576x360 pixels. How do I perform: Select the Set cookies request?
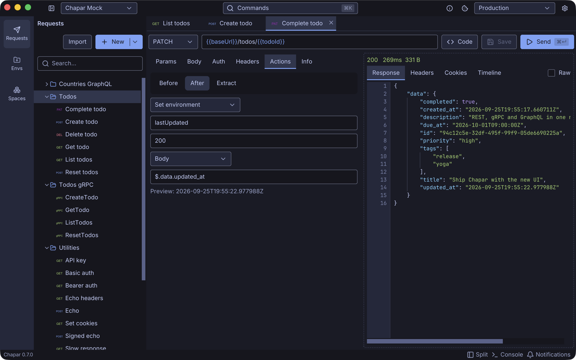88,323
